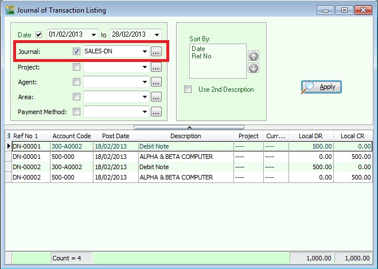Open the Project lookup ellipsis button
Viewport: 378px width, 269px height.
pyautogui.click(x=156, y=67)
